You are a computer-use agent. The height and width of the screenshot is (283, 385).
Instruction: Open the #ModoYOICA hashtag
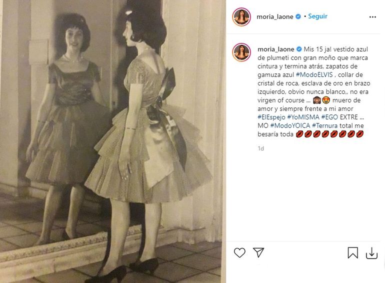tap(290, 125)
